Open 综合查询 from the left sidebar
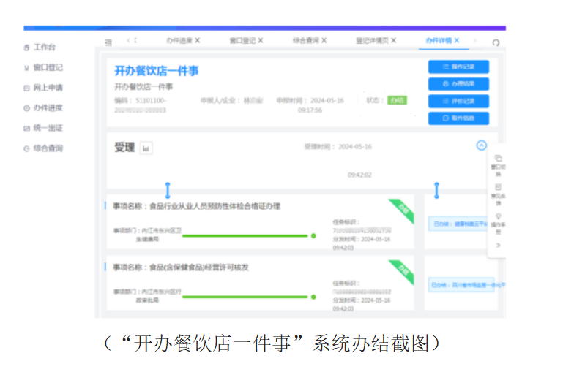 click(43, 148)
